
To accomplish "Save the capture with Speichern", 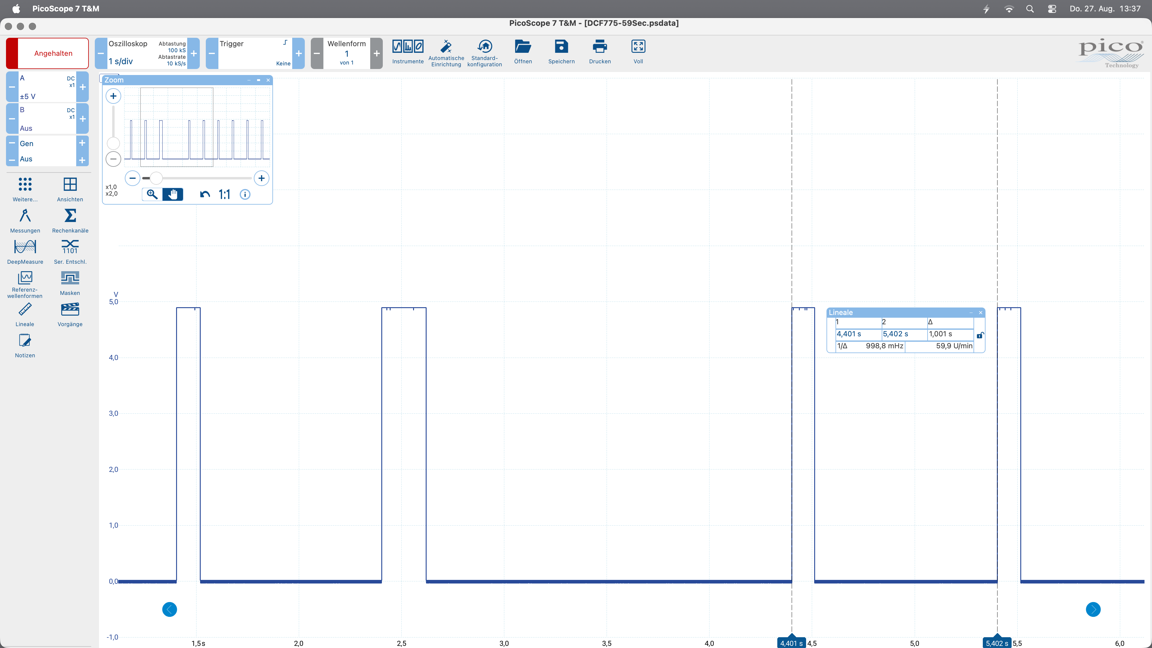I will 561,52.
